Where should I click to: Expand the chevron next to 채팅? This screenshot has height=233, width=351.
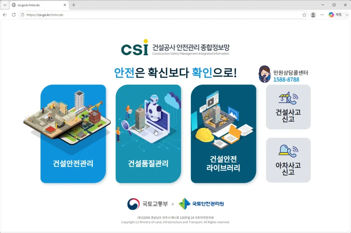(347, 15)
